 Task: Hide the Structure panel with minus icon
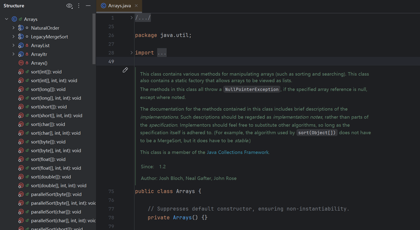coord(88,6)
